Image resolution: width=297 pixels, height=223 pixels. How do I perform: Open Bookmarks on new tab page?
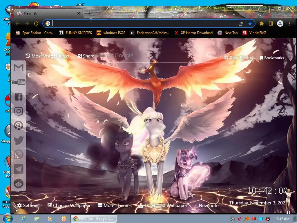point(272,58)
